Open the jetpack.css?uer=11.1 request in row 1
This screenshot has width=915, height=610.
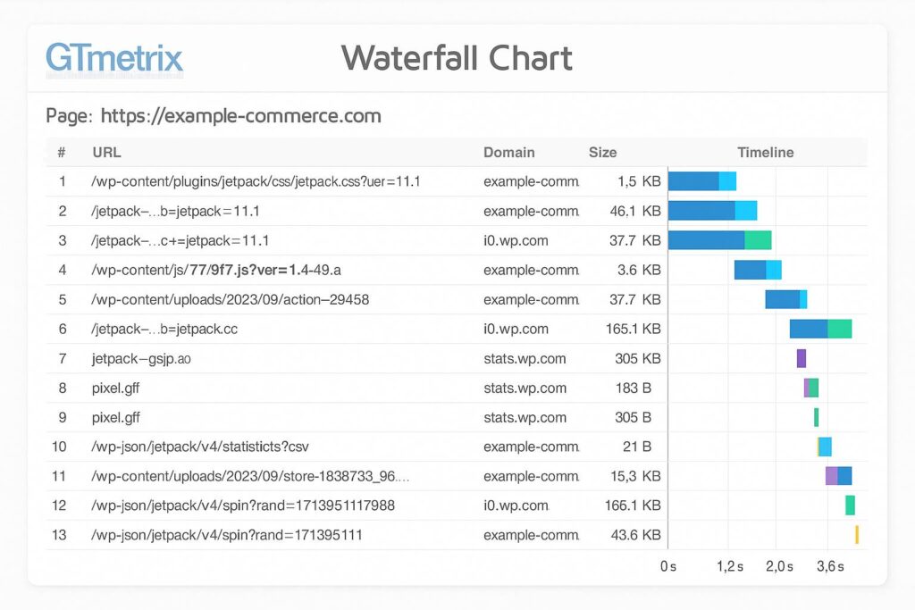coord(256,181)
